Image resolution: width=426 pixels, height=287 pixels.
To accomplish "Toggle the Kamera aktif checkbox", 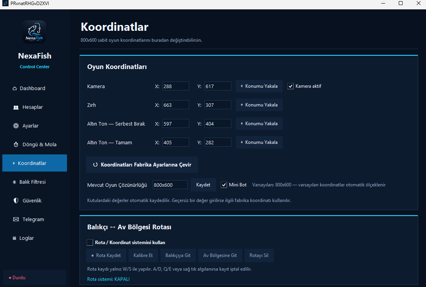I will click(x=290, y=86).
